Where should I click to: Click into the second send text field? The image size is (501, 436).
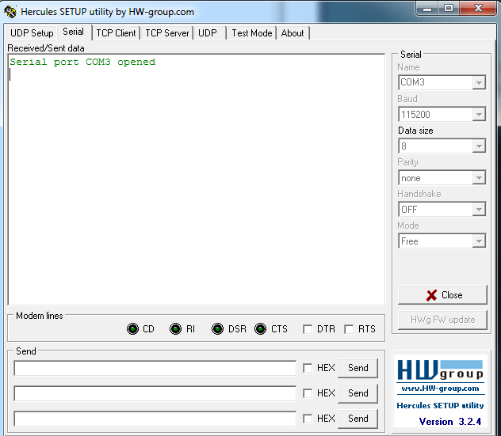coord(155,393)
